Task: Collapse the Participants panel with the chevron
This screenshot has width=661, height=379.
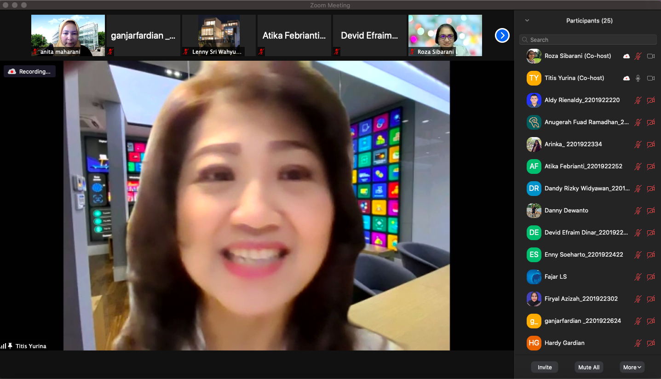Action: pyautogui.click(x=527, y=21)
